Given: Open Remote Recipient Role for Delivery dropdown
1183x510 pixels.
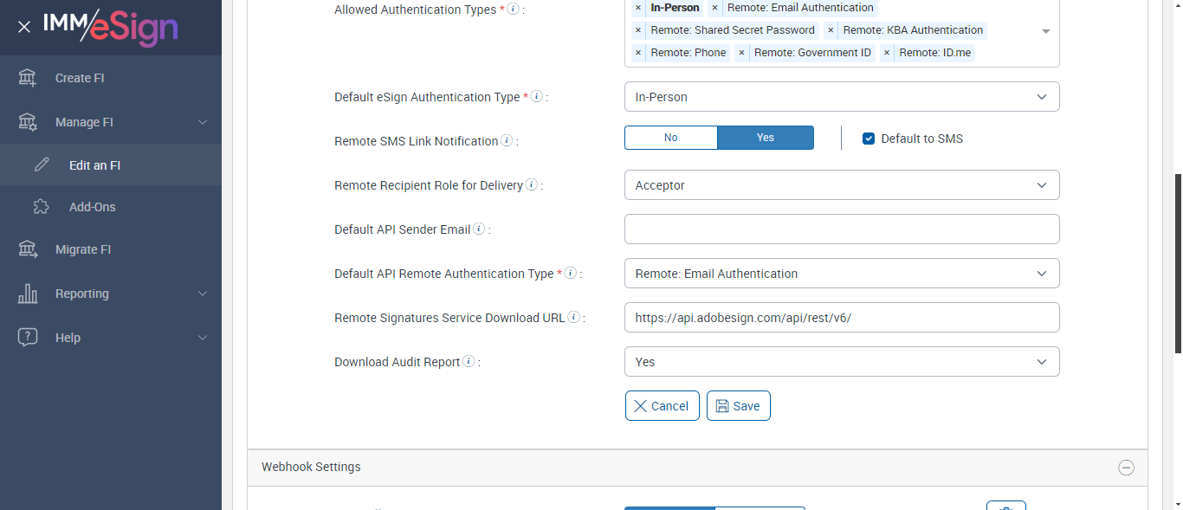Looking at the screenshot, I should click(x=841, y=185).
